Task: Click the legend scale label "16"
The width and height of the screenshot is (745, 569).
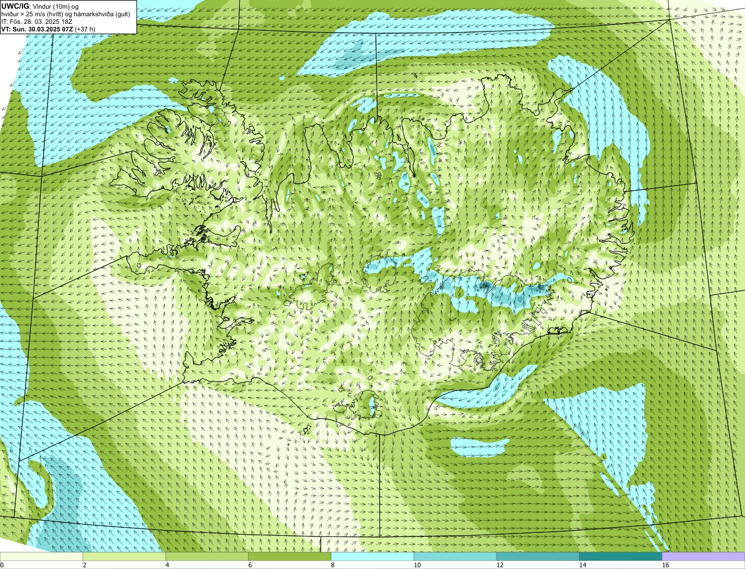Action: coord(665,565)
